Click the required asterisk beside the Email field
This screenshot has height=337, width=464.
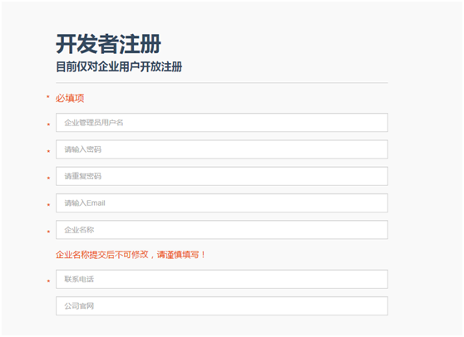coord(48,205)
